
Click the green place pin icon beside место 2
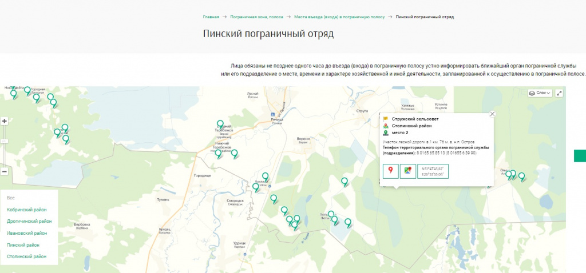coord(386,133)
